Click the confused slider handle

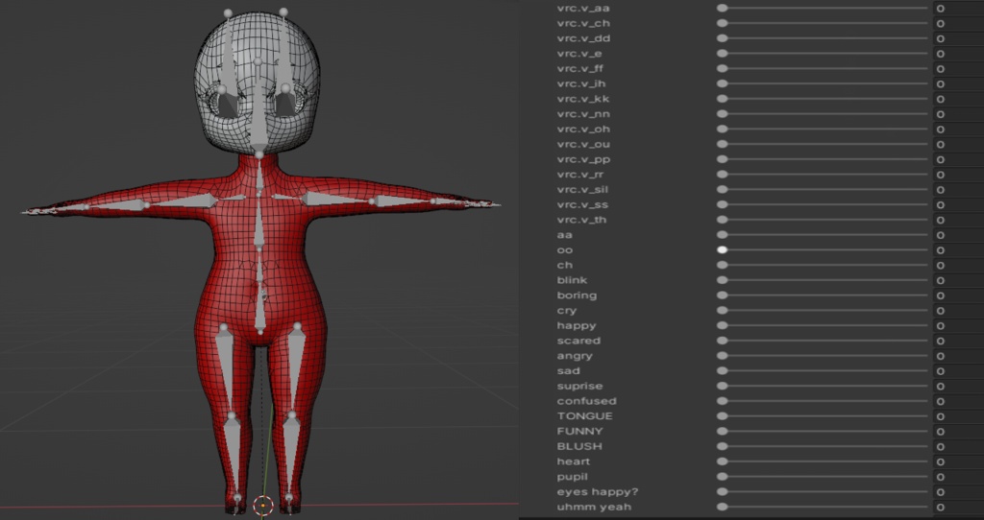(x=723, y=401)
